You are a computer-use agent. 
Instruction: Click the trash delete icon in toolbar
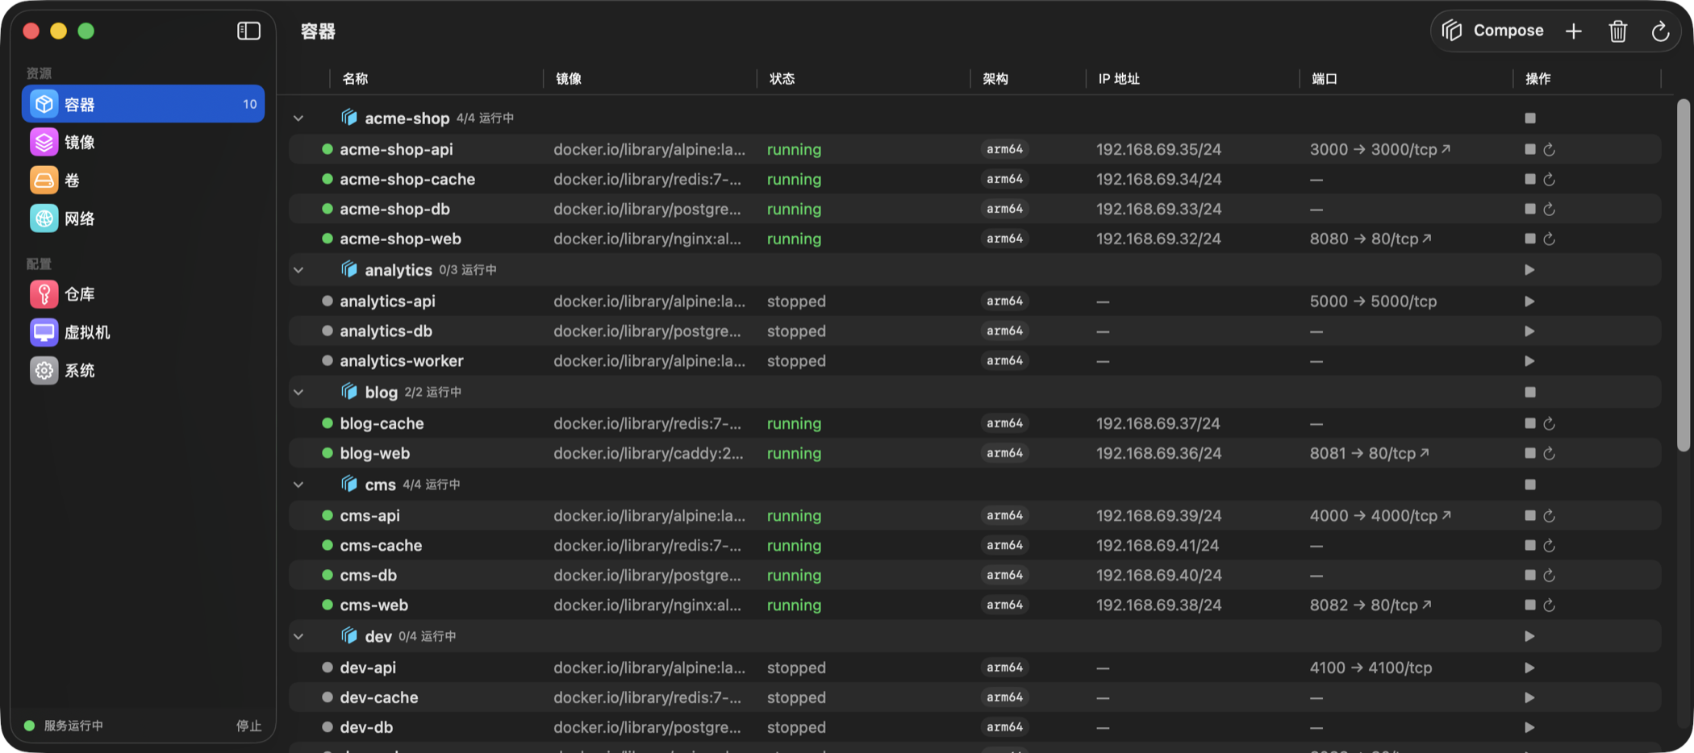tap(1617, 31)
